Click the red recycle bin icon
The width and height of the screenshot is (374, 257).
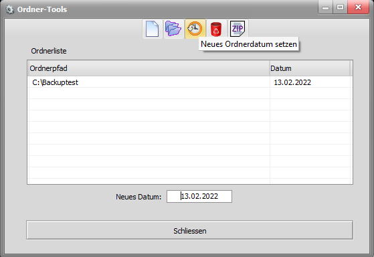(x=216, y=29)
